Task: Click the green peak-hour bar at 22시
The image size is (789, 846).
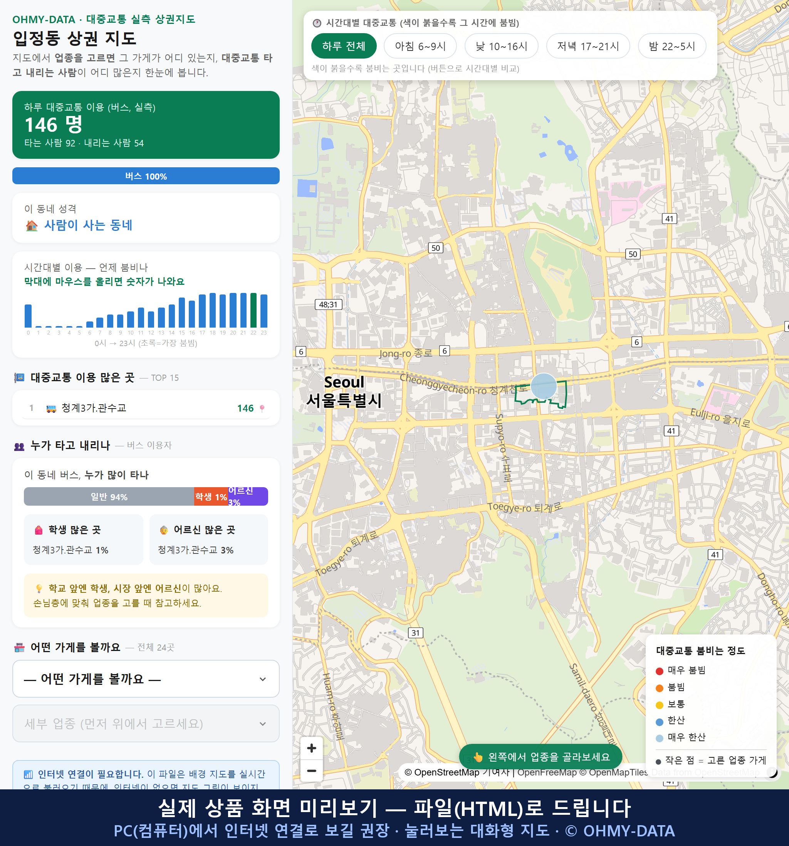Action: [x=253, y=310]
